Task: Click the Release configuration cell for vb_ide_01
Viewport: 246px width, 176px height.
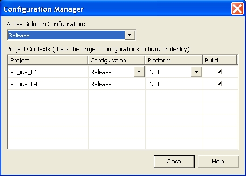Action: [x=111, y=72]
